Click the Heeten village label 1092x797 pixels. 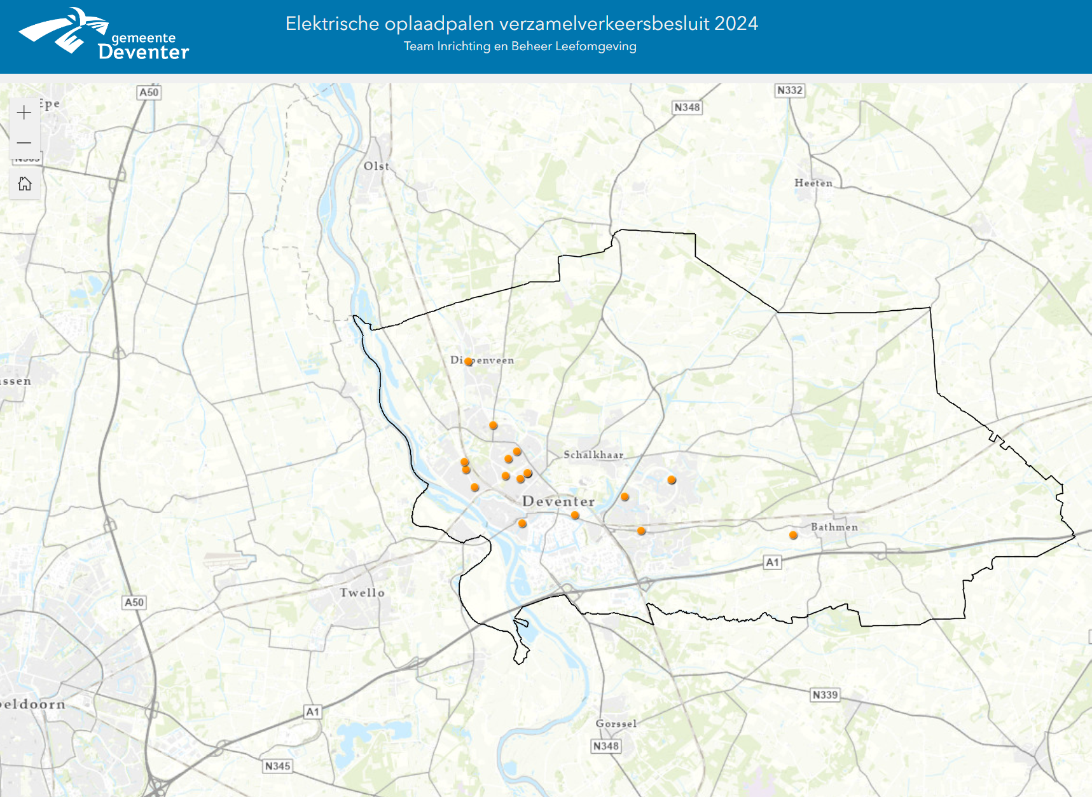(x=813, y=183)
